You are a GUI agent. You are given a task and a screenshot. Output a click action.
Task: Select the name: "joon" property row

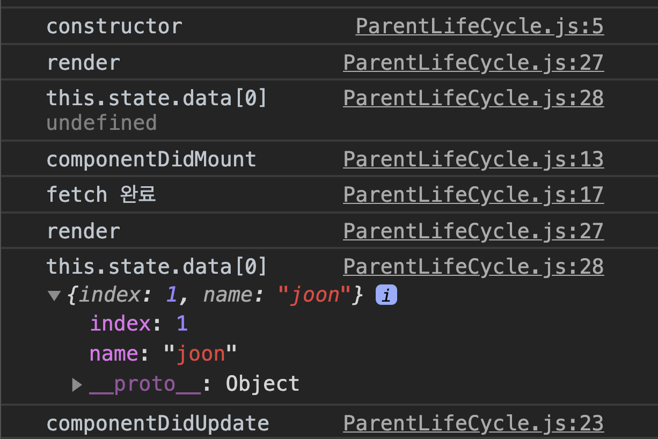[163, 354]
